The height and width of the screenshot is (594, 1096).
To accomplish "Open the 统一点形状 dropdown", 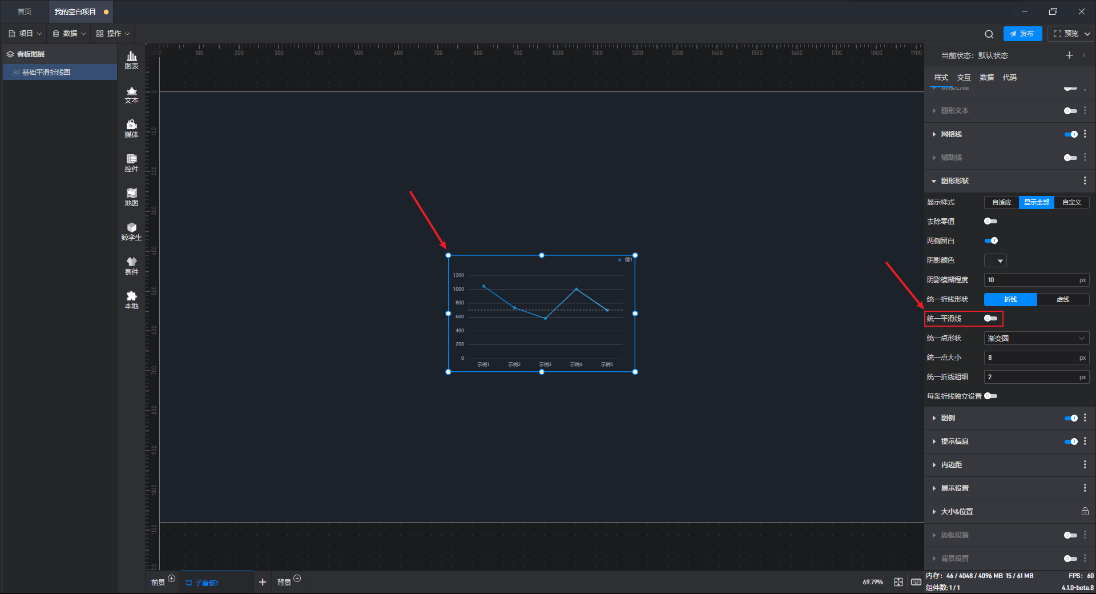I will (x=1036, y=338).
